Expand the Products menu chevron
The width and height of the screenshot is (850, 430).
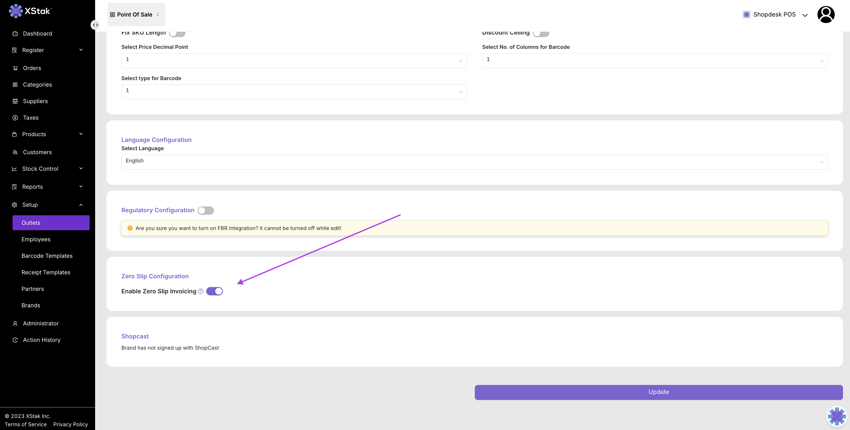point(81,134)
